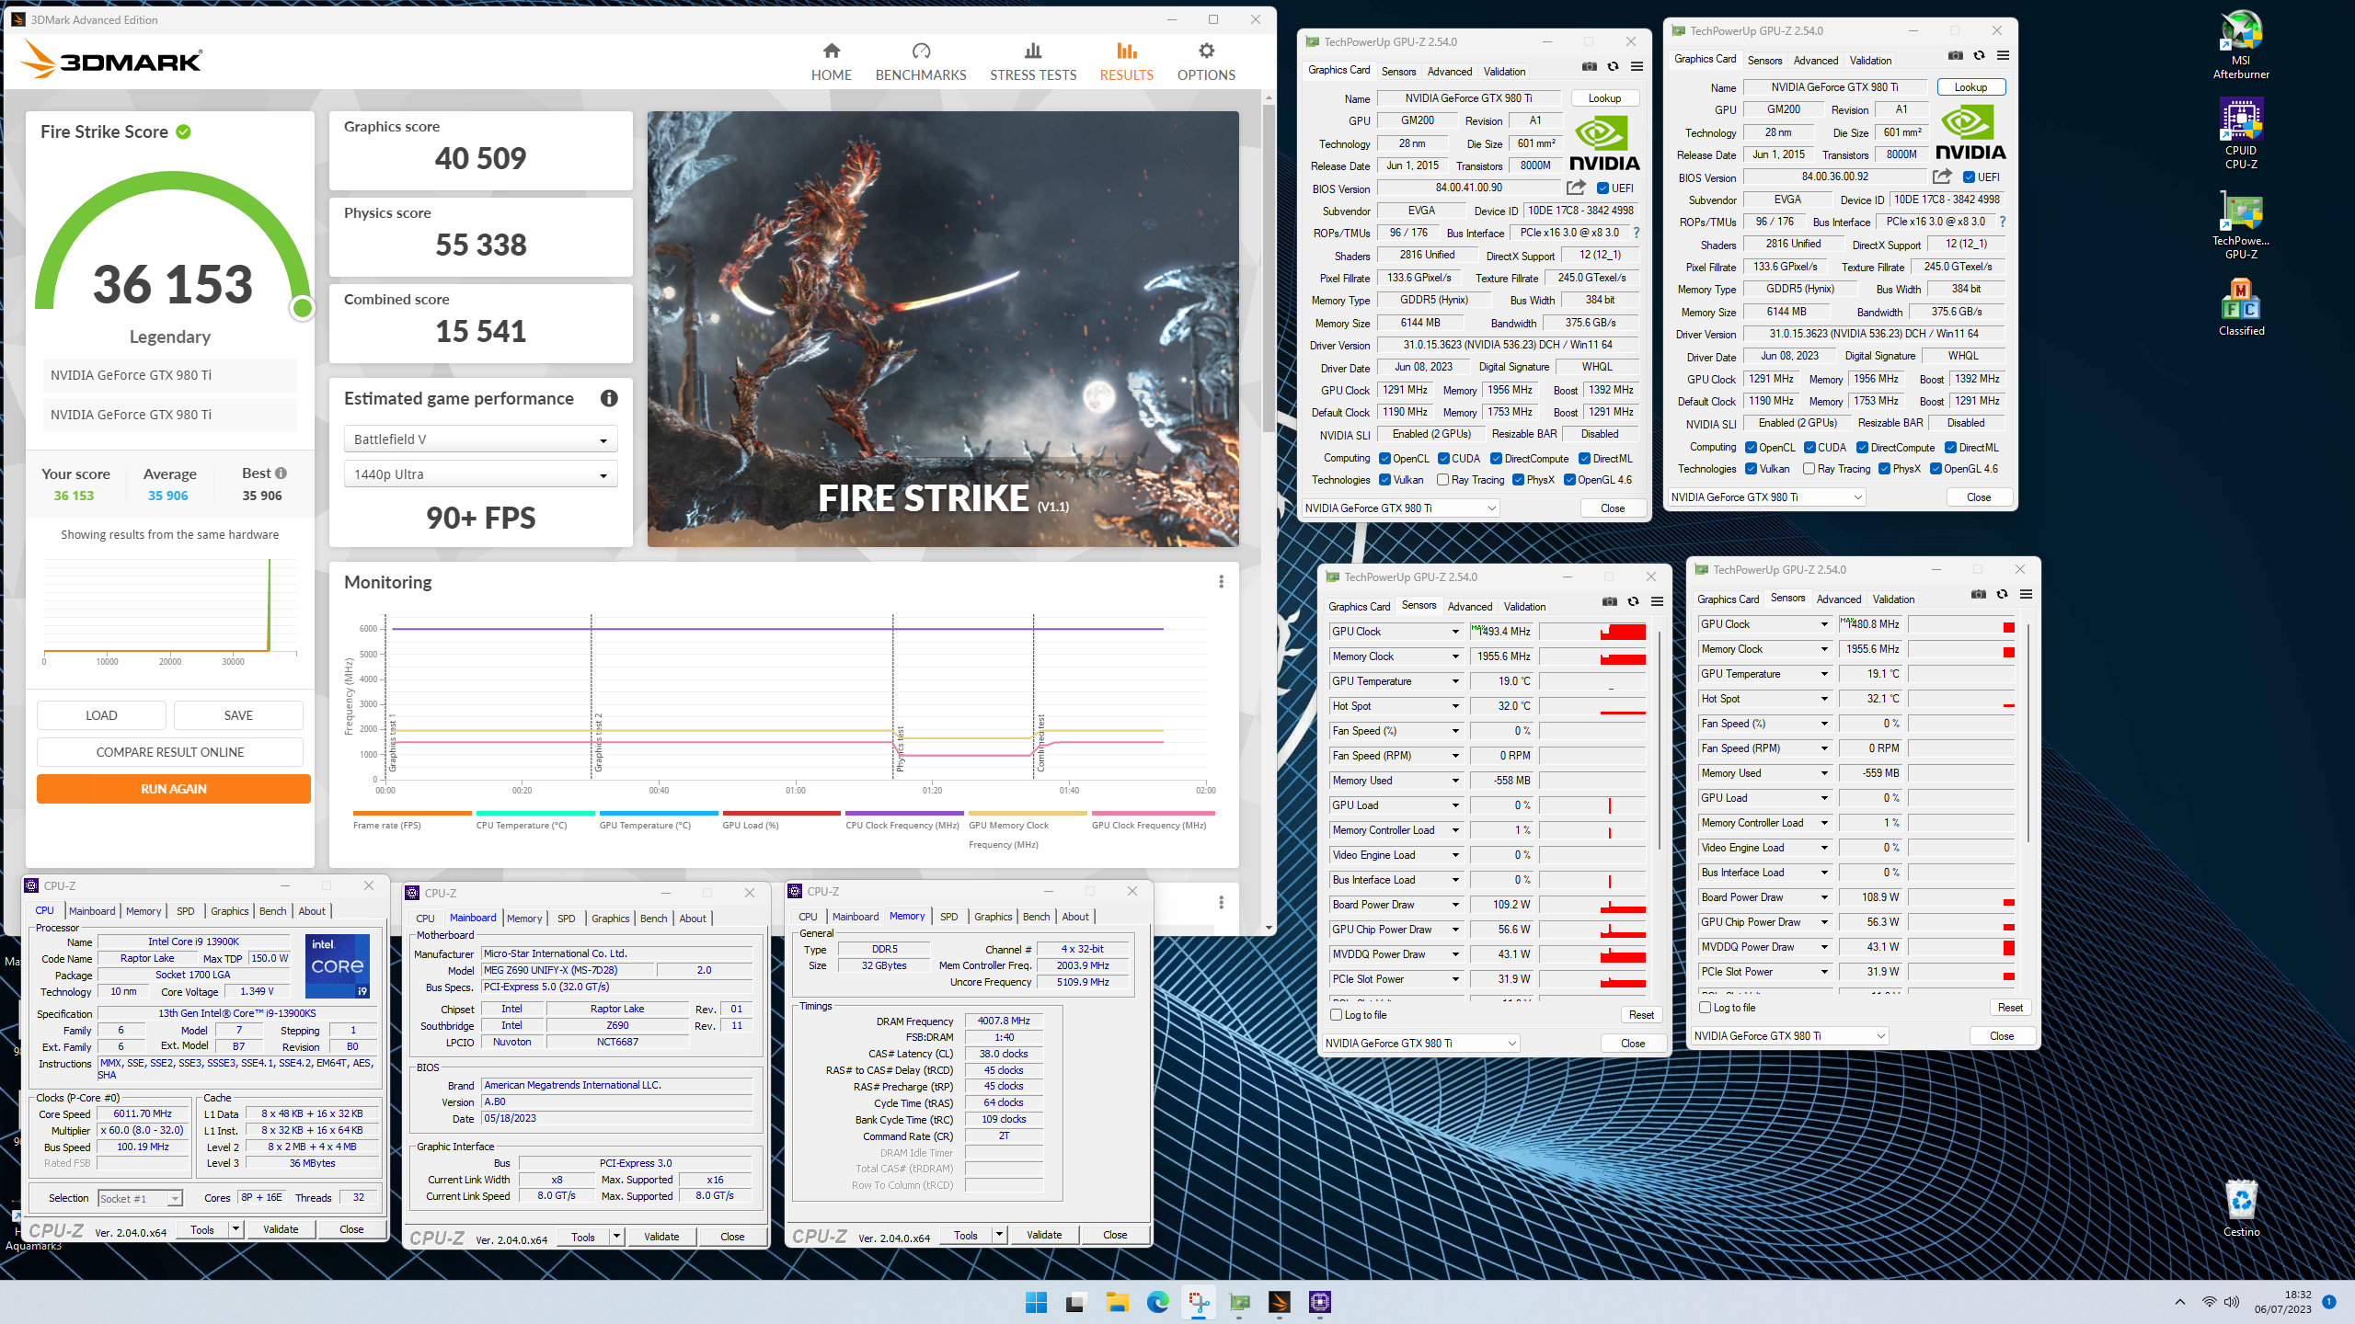Open Bench tab in right CPU-Z window
The height and width of the screenshot is (1324, 2355).
[1036, 917]
